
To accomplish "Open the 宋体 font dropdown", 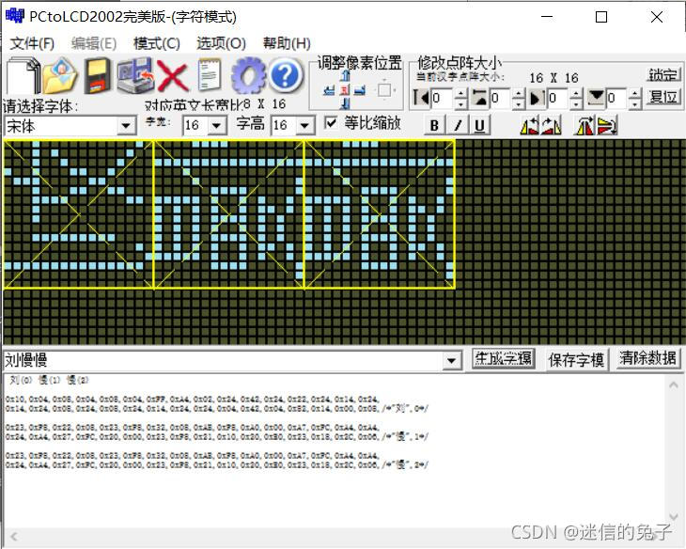I will coord(126,126).
